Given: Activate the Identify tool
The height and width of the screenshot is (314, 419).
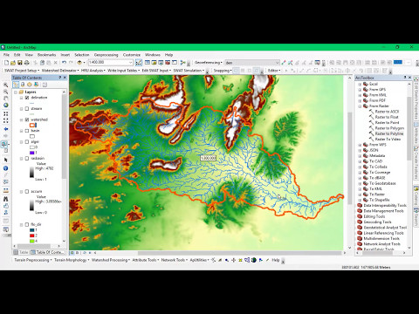Looking at the screenshot, I should [x=5, y=168].
